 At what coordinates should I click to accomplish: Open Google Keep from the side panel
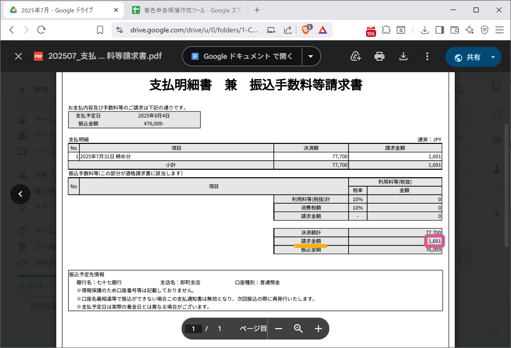coord(495,113)
